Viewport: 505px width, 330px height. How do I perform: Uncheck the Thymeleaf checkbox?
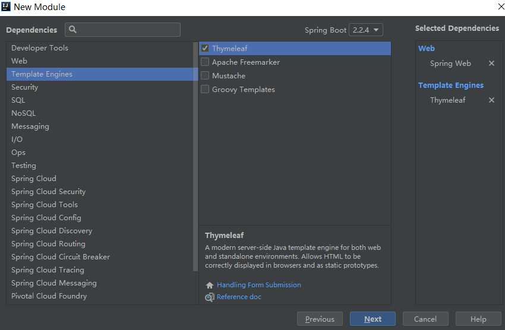coord(205,49)
